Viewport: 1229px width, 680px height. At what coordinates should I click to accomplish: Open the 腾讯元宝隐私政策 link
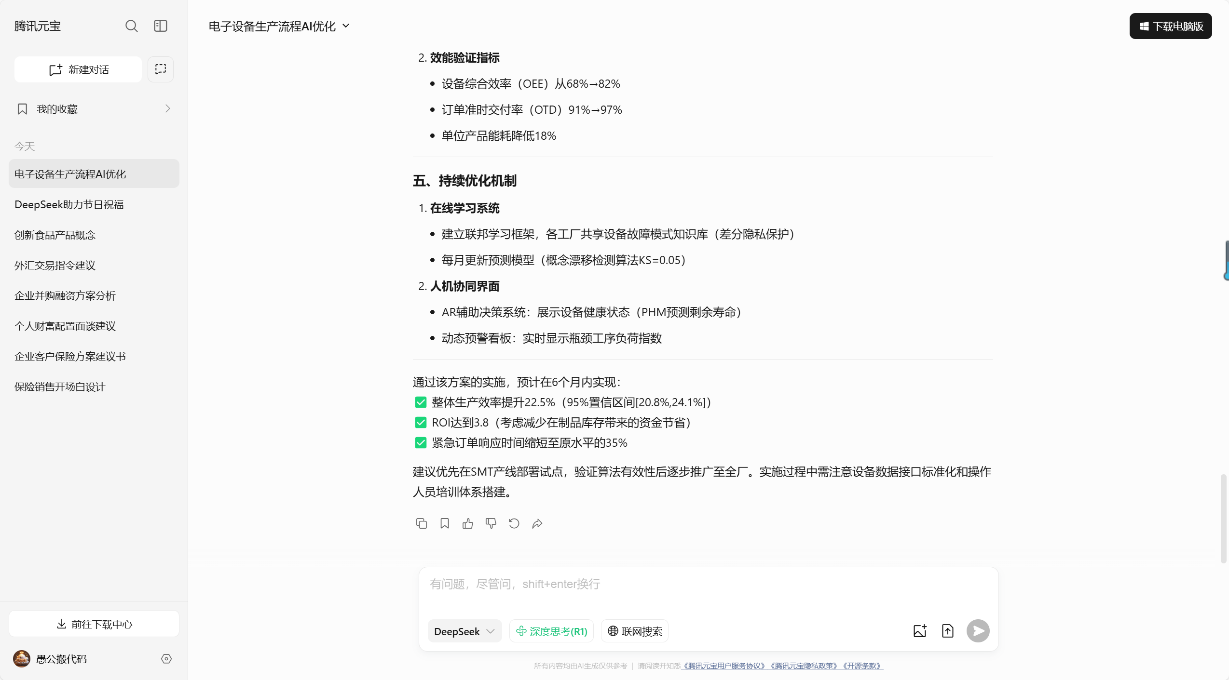pyautogui.click(x=805, y=666)
